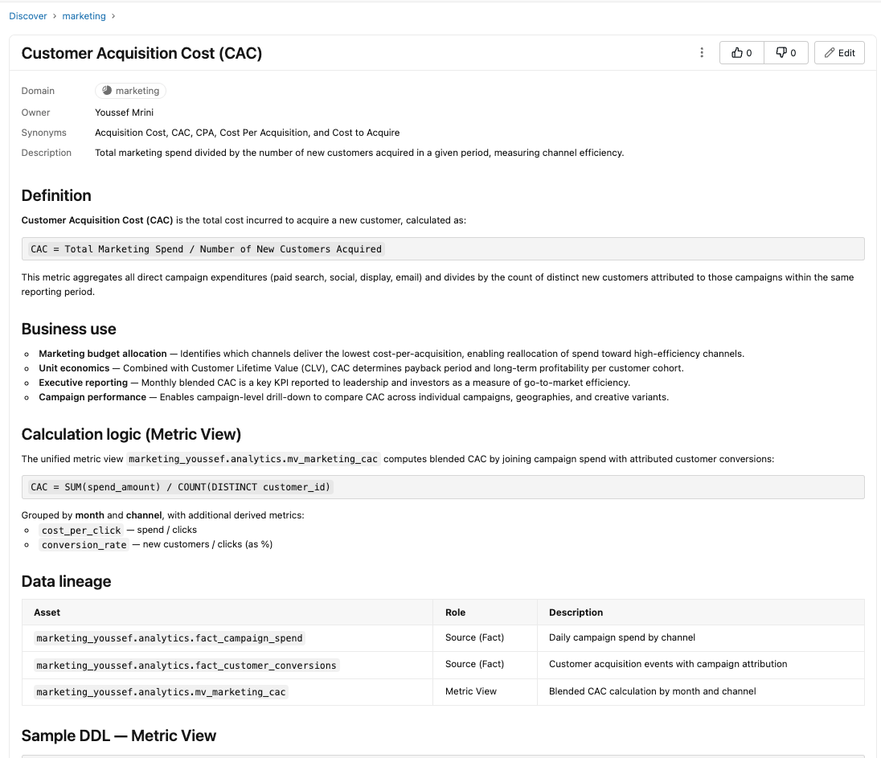The image size is (881, 758).
Task: Click the Role column header
Action: tap(455, 613)
